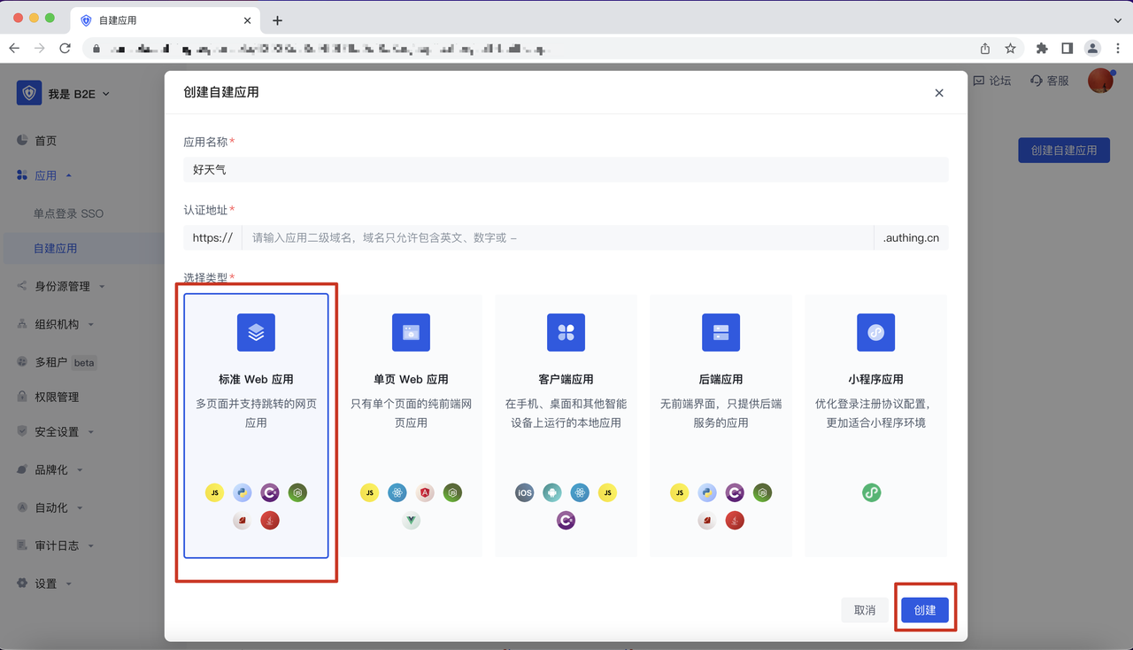Close the 创建自建应用 dialog with X
This screenshot has width=1133, height=650.
coord(939,93)
